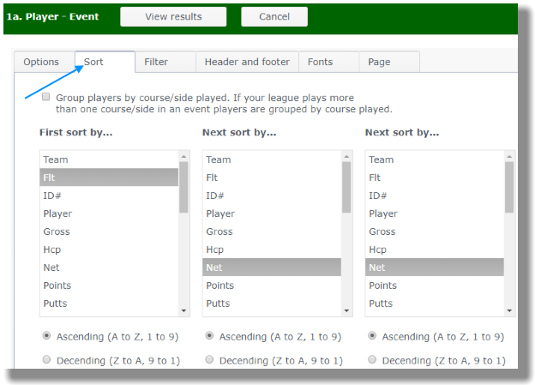Select Decending under First sort by

46,360
